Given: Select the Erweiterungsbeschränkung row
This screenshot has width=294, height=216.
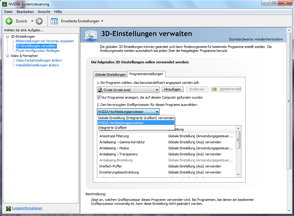Looking at the screenshot, I should [166, 172].
